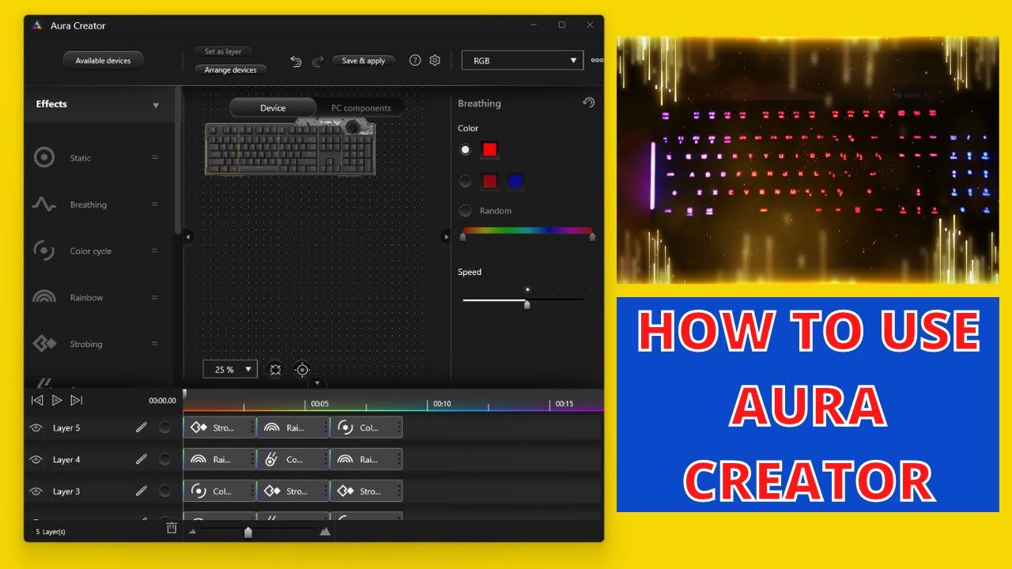Collapse left panel with arrow
Viewport: 1012px width, 569px height.
point(188,236)
